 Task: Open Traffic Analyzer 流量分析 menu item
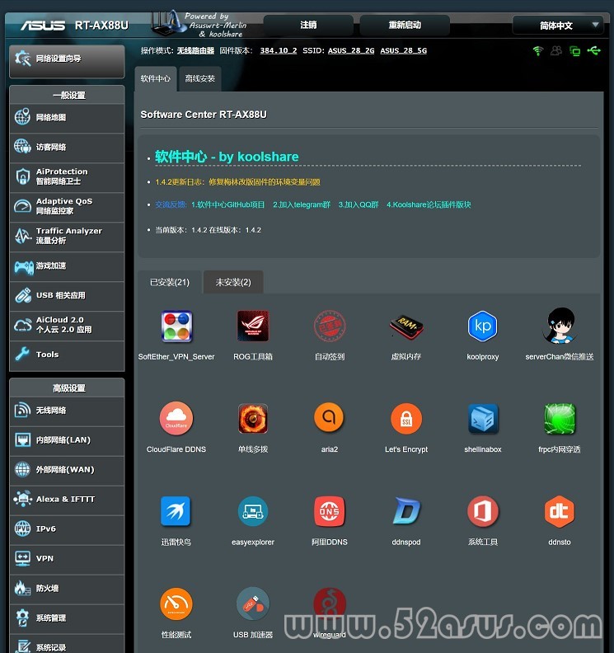pyautogui.click(x=67, y=236)
